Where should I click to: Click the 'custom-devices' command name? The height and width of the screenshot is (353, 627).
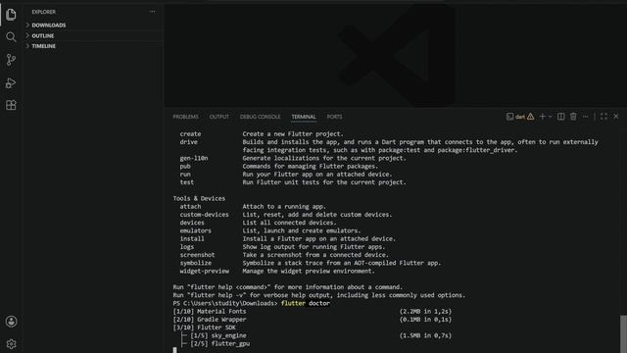click(x=205, y=215)
